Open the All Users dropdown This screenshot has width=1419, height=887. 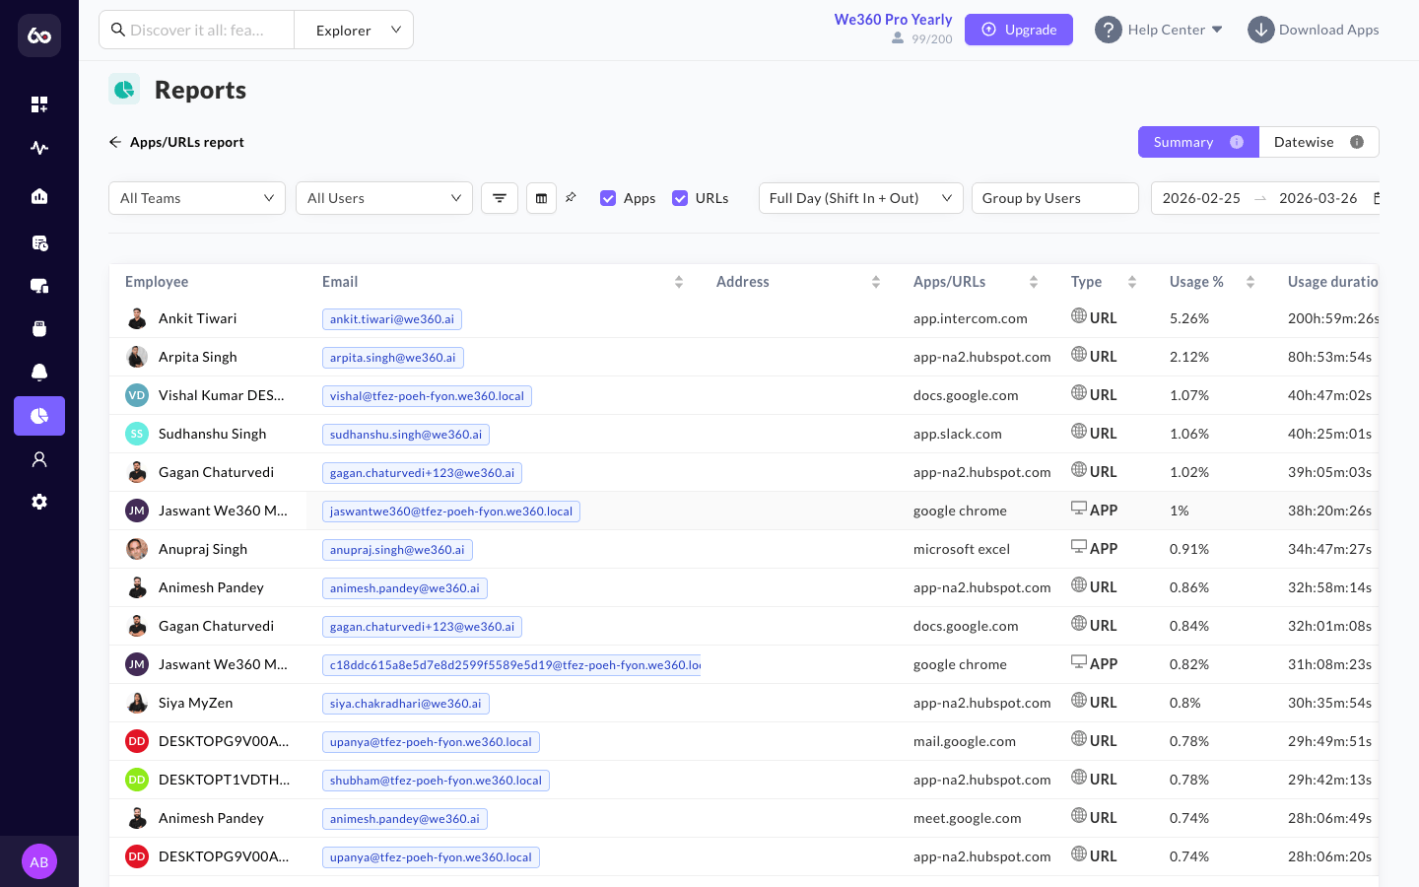[384, 198]
